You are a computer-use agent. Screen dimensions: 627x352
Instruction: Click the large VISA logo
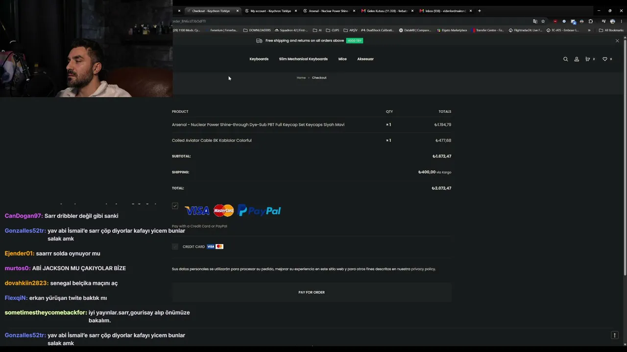coord(197,211)
